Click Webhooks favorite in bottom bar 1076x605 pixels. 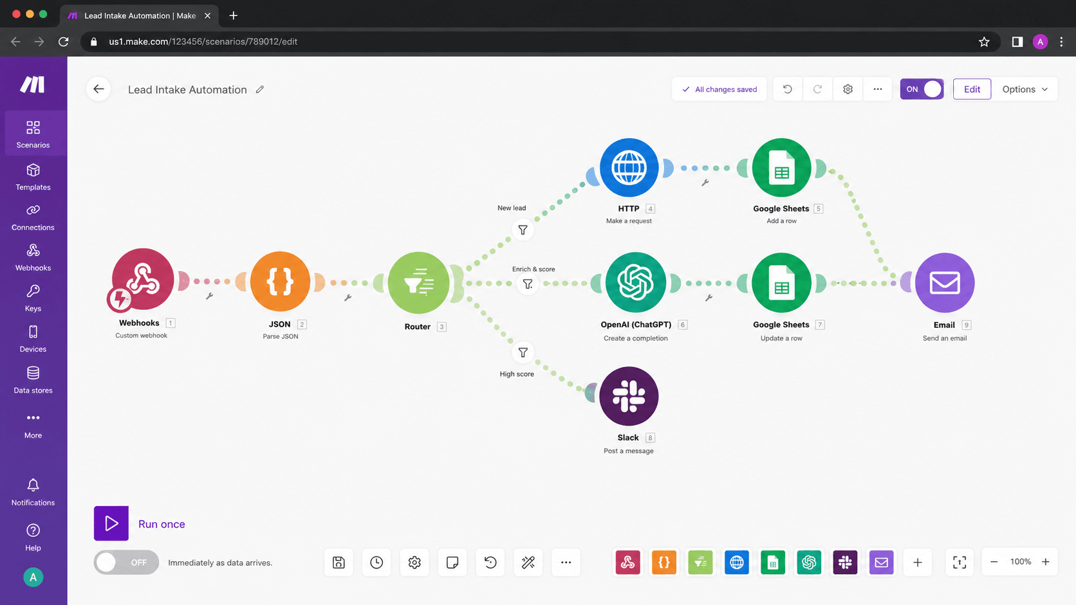(x=627, y=563)
